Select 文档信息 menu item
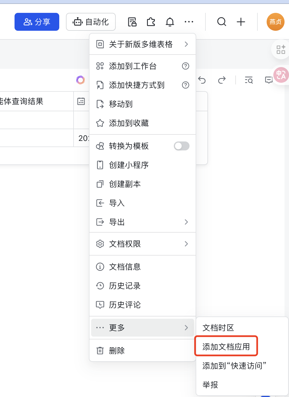This screenshot has height=397, width=289. pyautogui.click(x=143, y=267)
